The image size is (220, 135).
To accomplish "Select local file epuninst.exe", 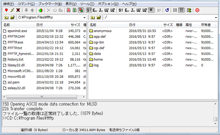I will [15, 31].
